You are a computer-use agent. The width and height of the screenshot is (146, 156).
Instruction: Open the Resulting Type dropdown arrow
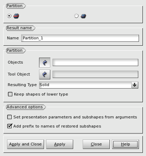point(135,85)
